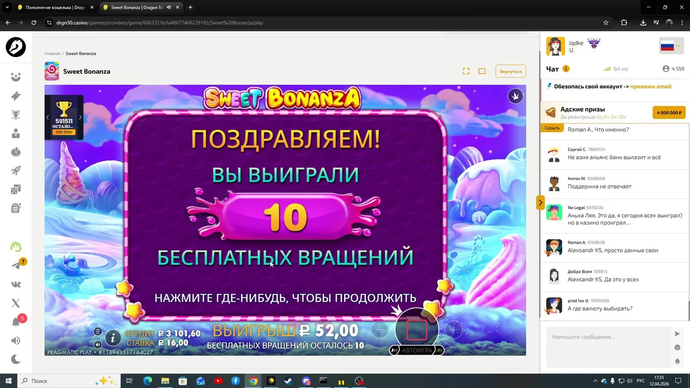690x388 pixels.
Task: Open the in-game hamburger menu
Action: [x=98, y=331]
